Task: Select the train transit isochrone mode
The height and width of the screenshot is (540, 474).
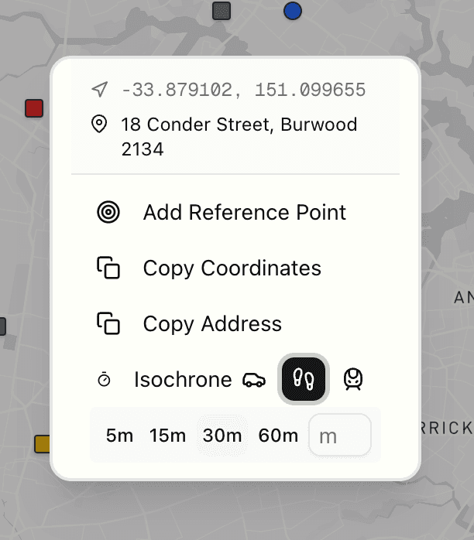Action: [353, 379]
